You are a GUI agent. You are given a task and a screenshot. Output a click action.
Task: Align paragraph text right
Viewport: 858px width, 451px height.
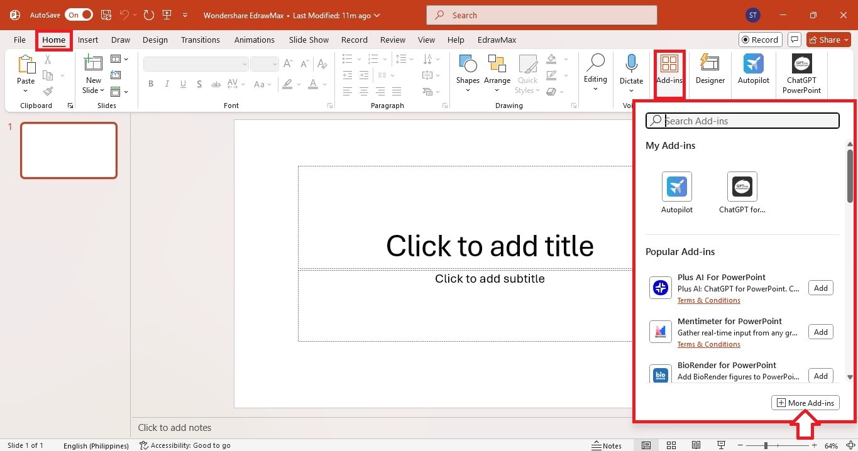380,92
